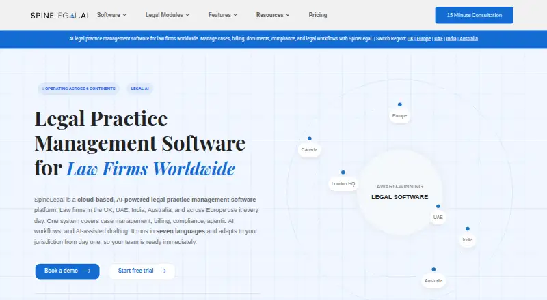The height and width of the screenshot is (300, 547).
Task: Switch region to UAE in banner
Action: click(x=438, y=39)
